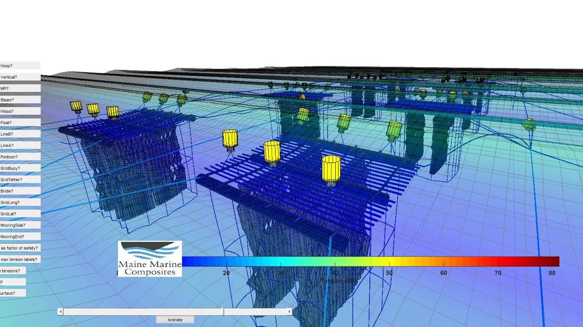The image size is (583, 327).
Task: Toggle the LineA? option
Action: click(20, 145)
